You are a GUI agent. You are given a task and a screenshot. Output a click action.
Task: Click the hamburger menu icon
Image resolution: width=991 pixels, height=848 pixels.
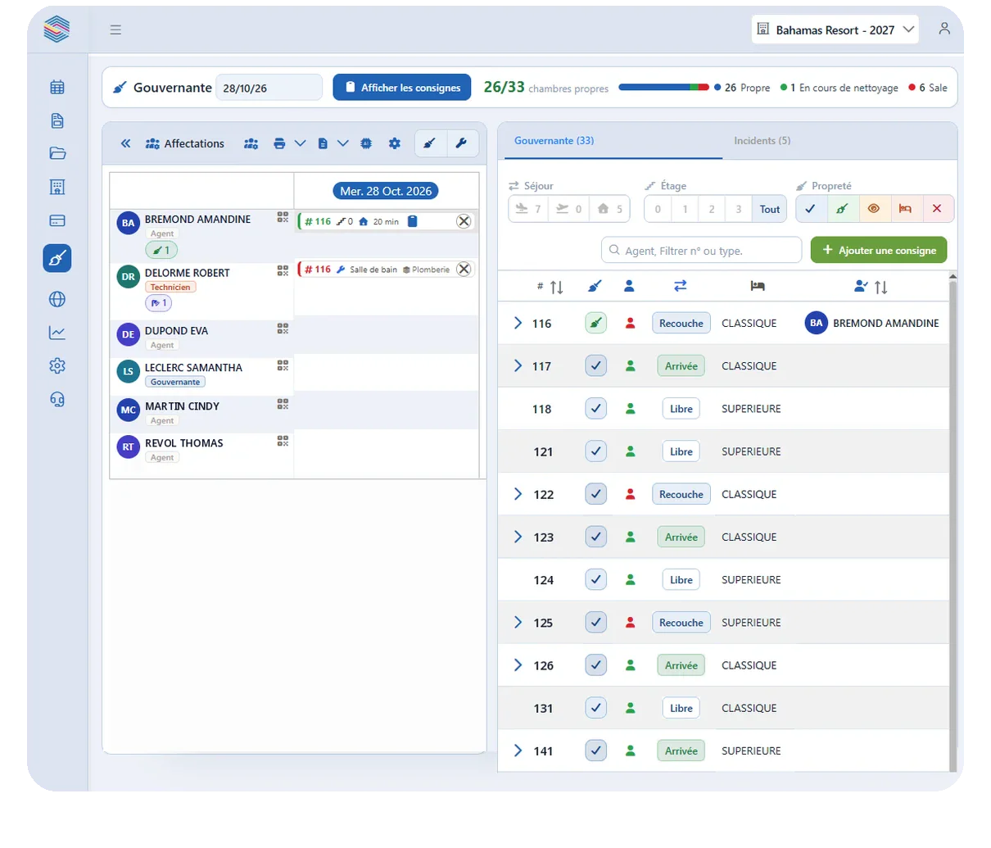115,29
